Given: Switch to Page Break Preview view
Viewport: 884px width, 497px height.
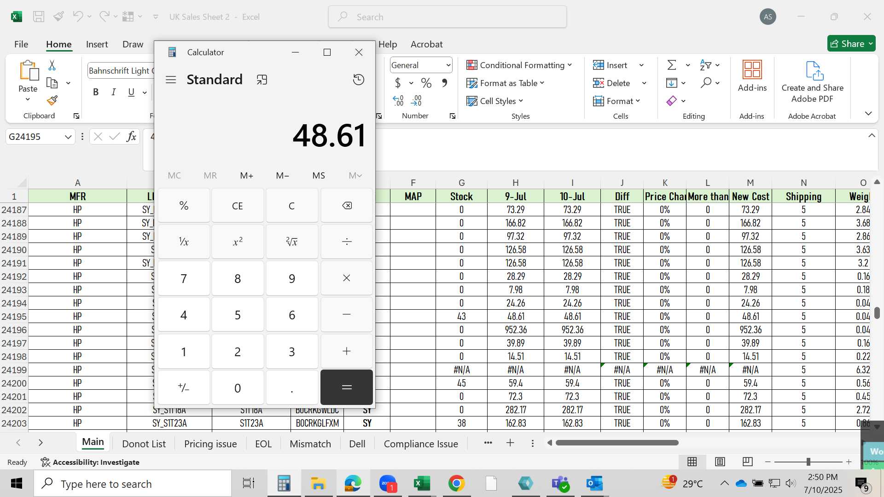Looking at the screenshot, I should pyautogui.click(x=748, y=462).
